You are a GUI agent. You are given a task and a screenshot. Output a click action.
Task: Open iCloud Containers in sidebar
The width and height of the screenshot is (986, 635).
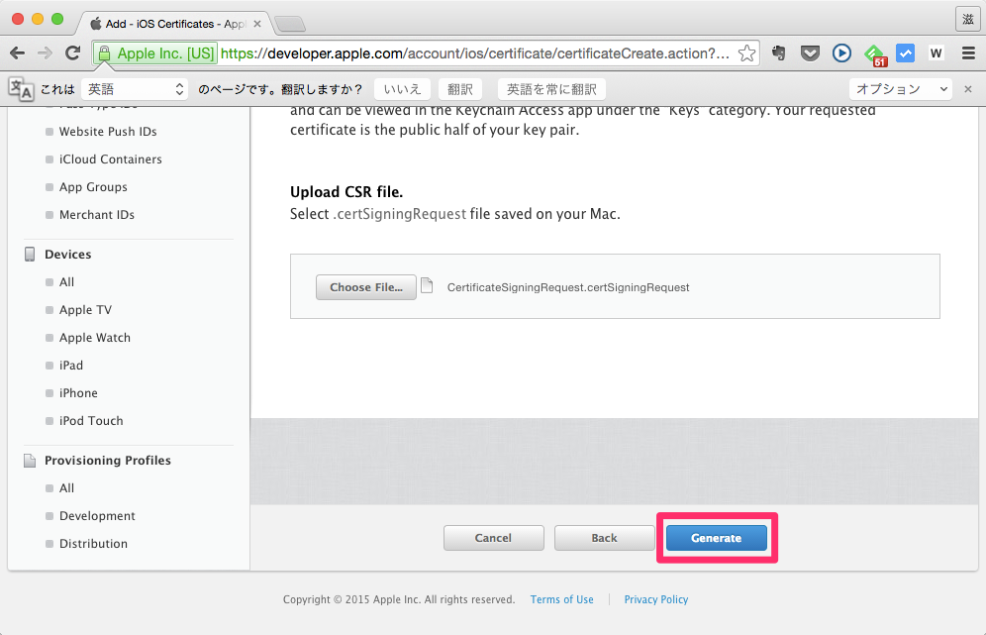click(110, 159)
